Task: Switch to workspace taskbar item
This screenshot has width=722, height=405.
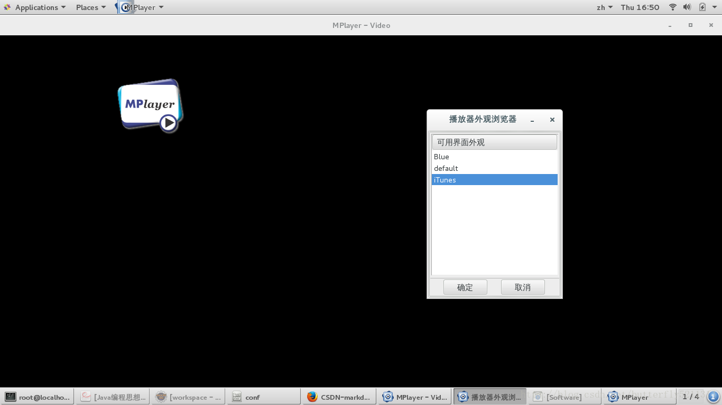Action: (x=189, y=397)
